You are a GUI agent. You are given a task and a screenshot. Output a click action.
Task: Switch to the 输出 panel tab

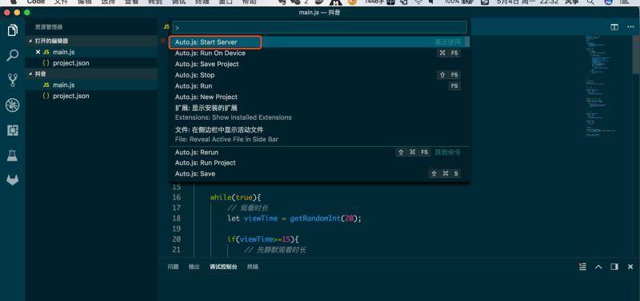click(194, 267)
